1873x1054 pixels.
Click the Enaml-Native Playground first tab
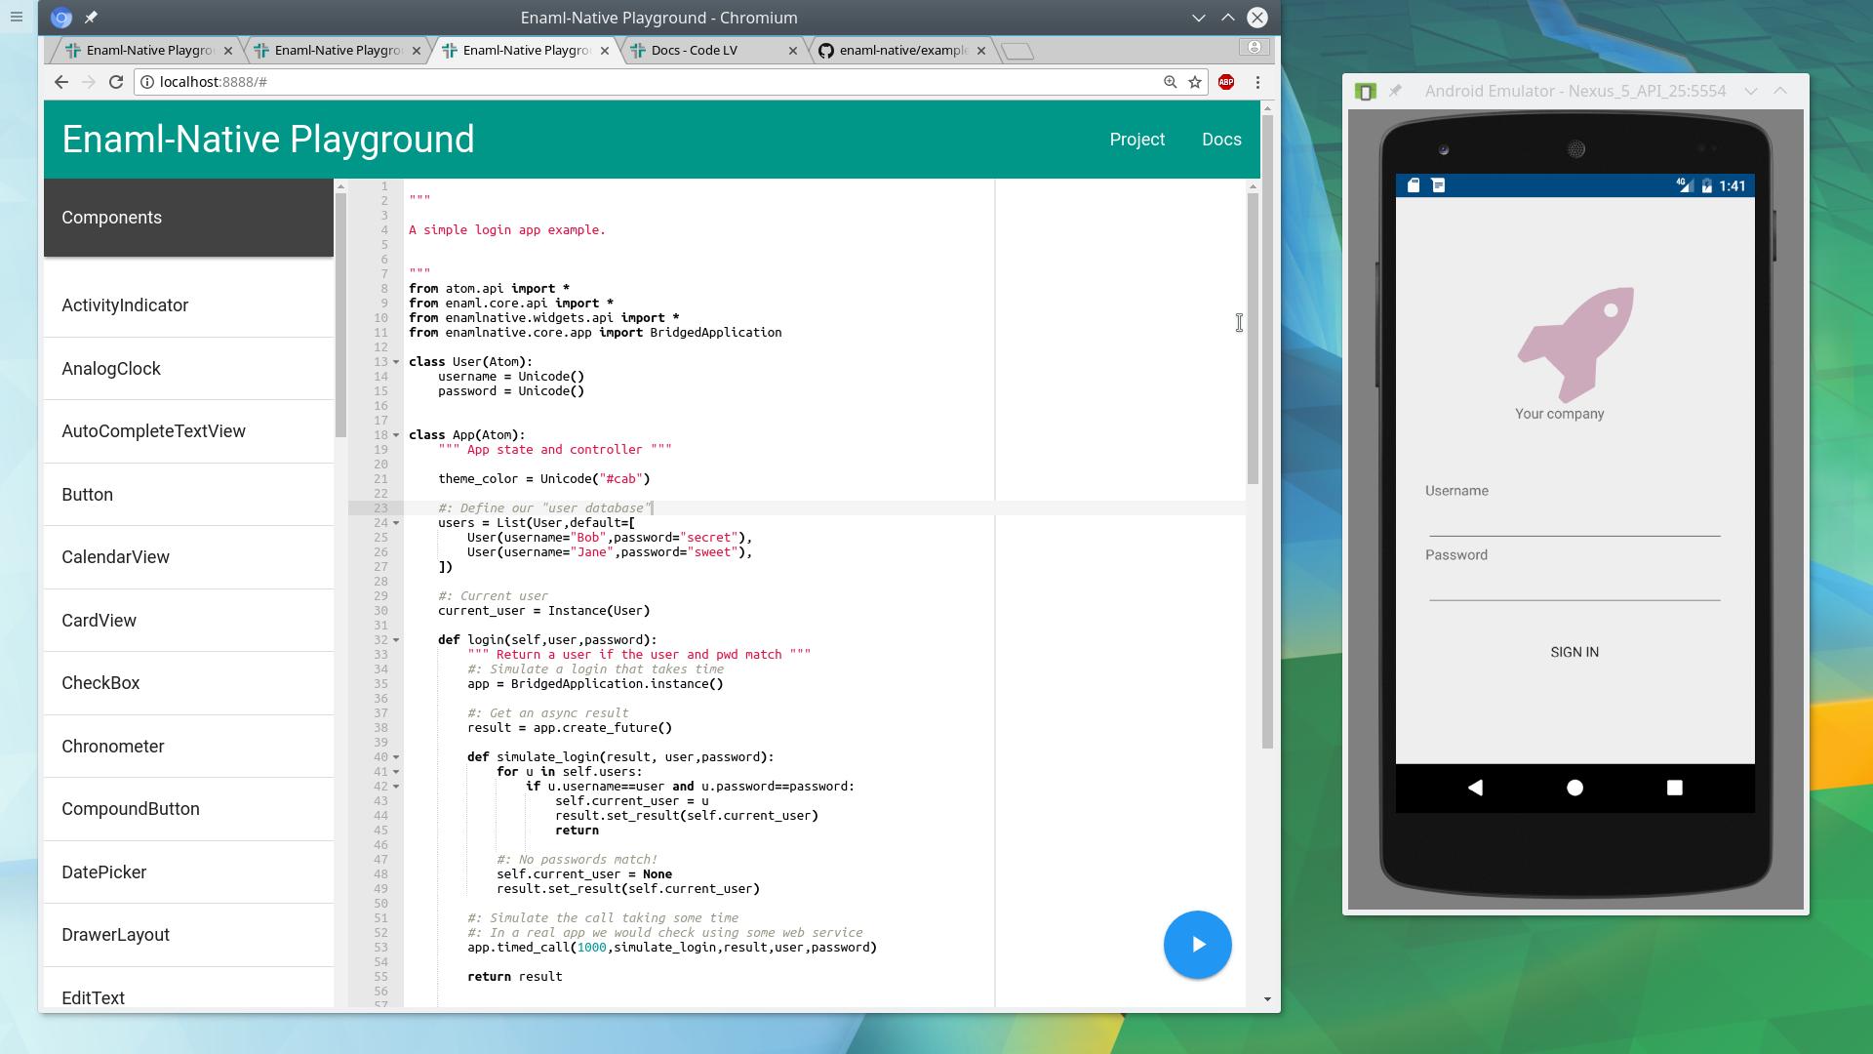pyautogui.click(x=145, y=49)
